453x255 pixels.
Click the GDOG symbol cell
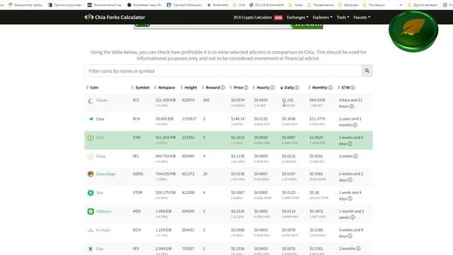pyautogui.click(x=138, y=174)
